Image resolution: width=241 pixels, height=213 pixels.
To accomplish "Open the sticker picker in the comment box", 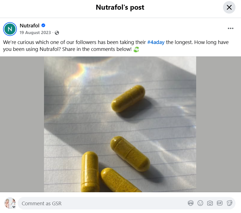I will (x=229, y=203).
